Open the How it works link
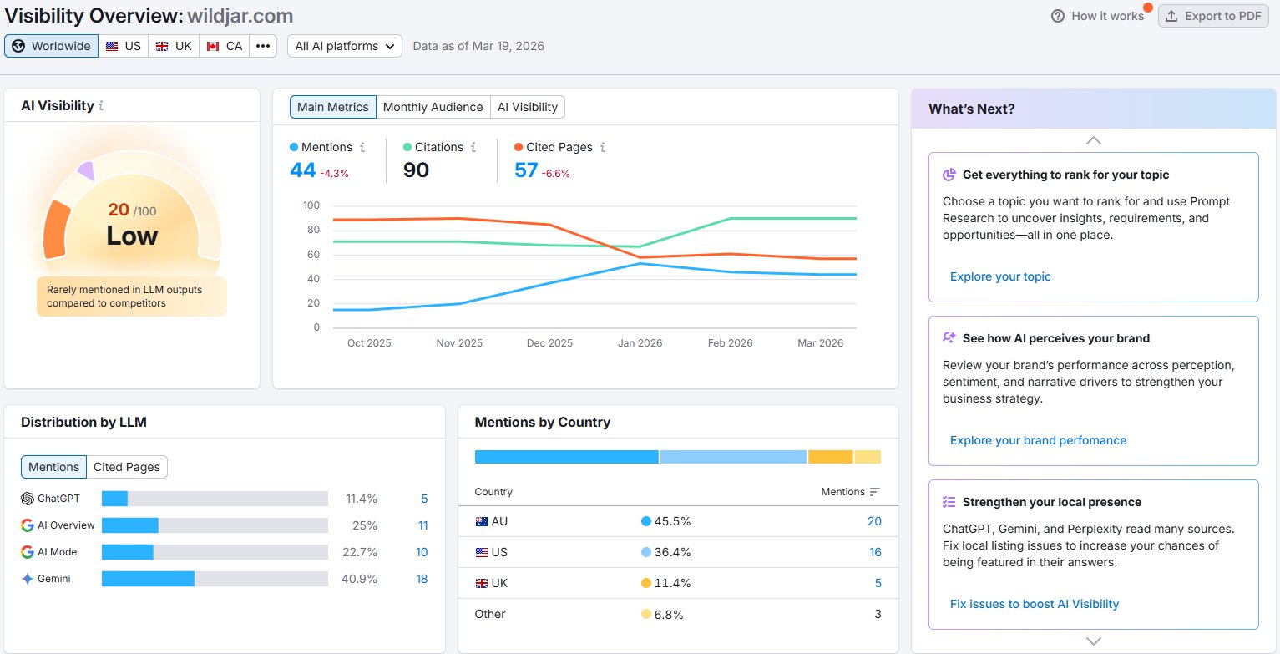 click(x=1107, y=16)
